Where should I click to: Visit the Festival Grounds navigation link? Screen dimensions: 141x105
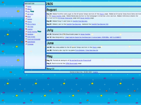[x=34, y=39]
